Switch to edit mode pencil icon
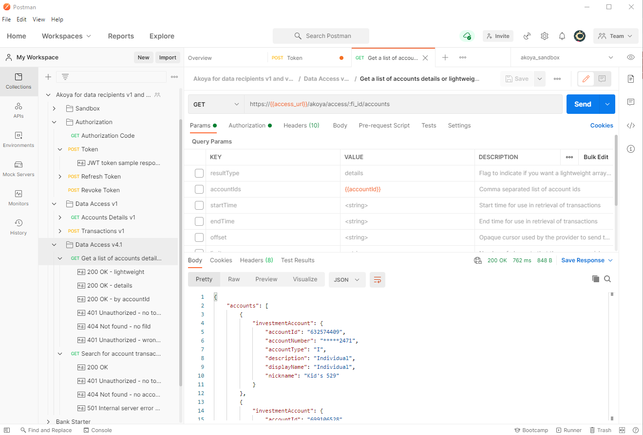This screenshot has width=643, height=435. (x=586, y=79)
